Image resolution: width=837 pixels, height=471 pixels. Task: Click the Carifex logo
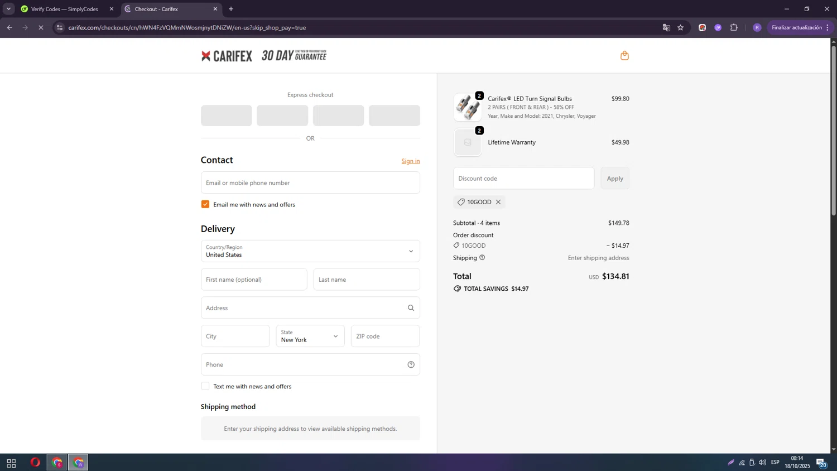click(x=227, y=56)
